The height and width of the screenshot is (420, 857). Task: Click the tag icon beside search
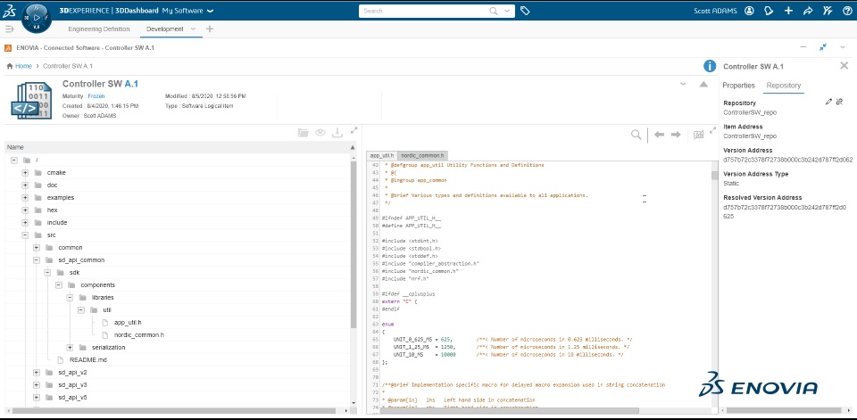point(525,11)
